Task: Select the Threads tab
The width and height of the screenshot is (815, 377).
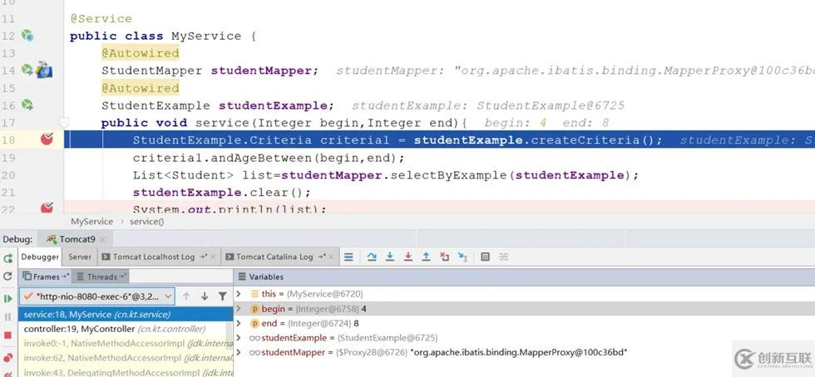Action: click(101, 277)
